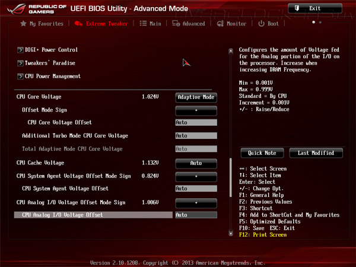
Task: Click the Version 2.10.1208 copyright footer
Action: click(x=178, y=263)
